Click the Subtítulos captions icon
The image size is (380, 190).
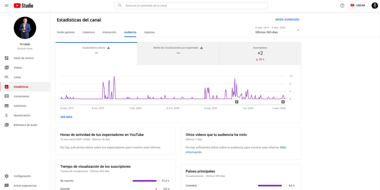7,106
